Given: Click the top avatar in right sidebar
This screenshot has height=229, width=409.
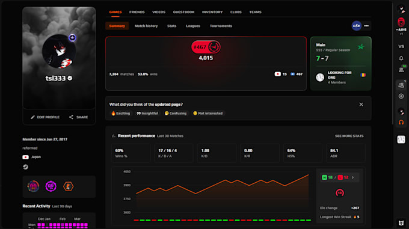Looking at the screenshot, I should [401, 9].
